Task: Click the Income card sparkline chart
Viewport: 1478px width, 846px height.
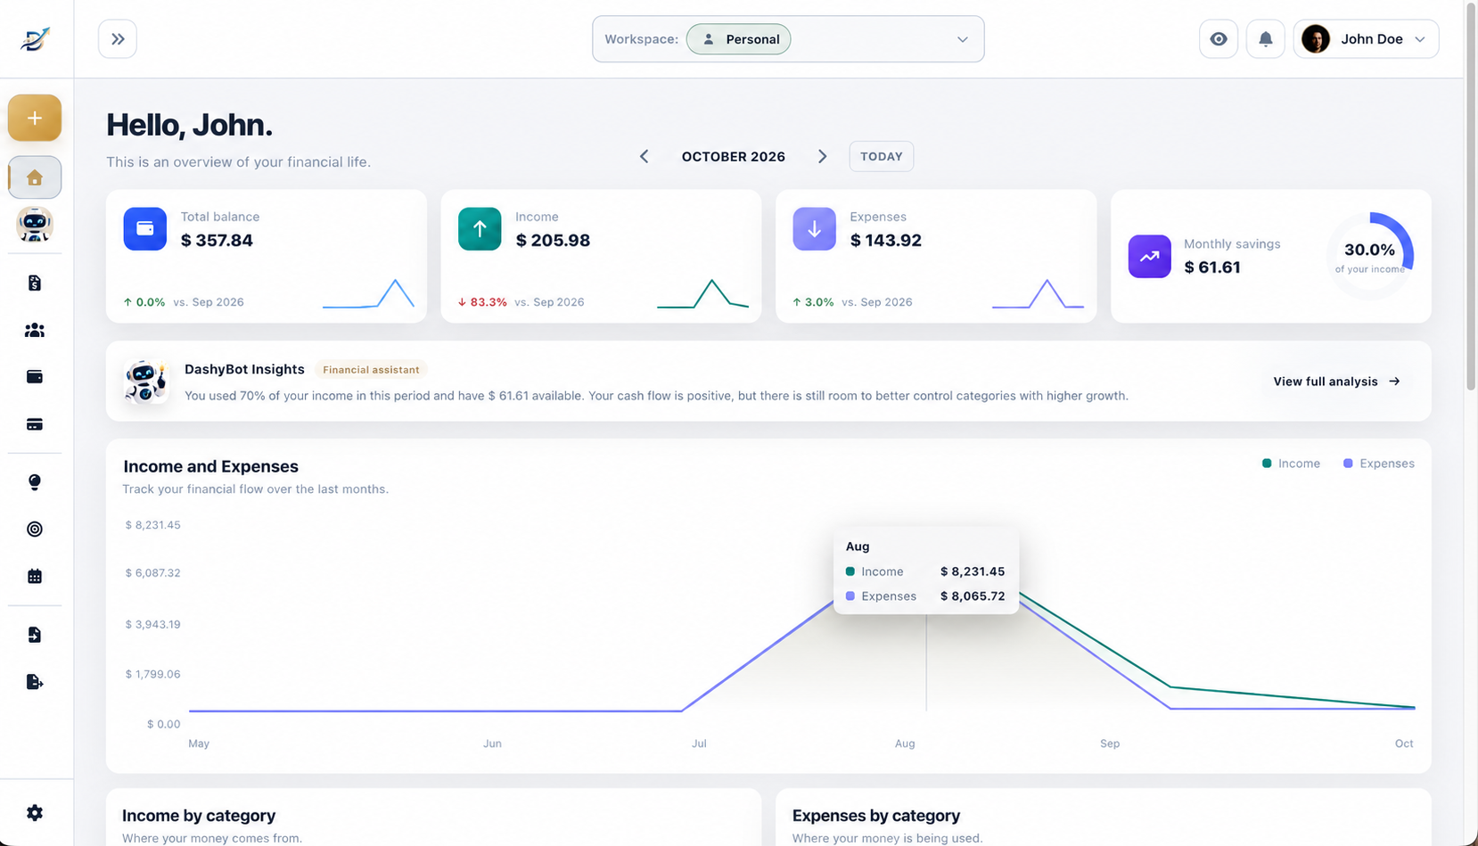Action: (702, 294)
